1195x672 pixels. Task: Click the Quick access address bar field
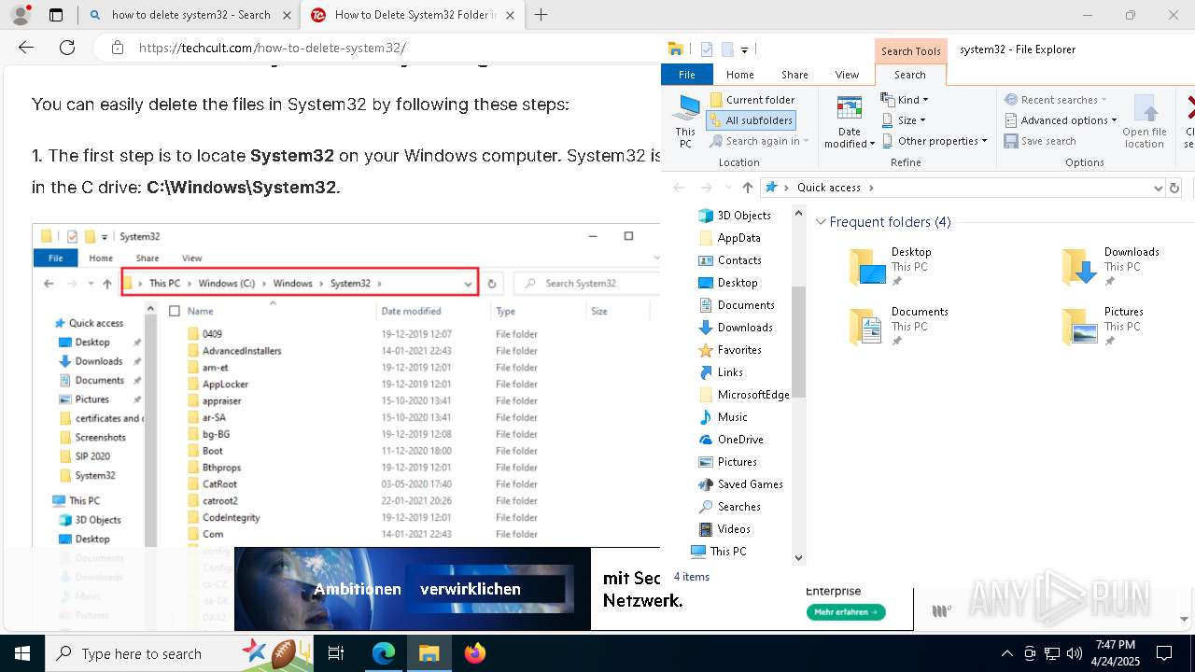coord(962,188)
